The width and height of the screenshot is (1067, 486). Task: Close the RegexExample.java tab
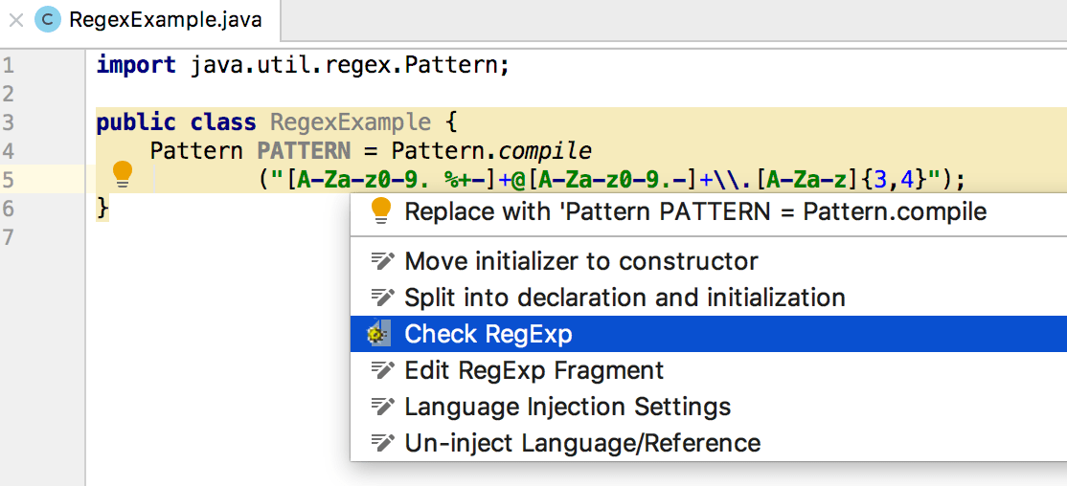click(x=15, y=20)
